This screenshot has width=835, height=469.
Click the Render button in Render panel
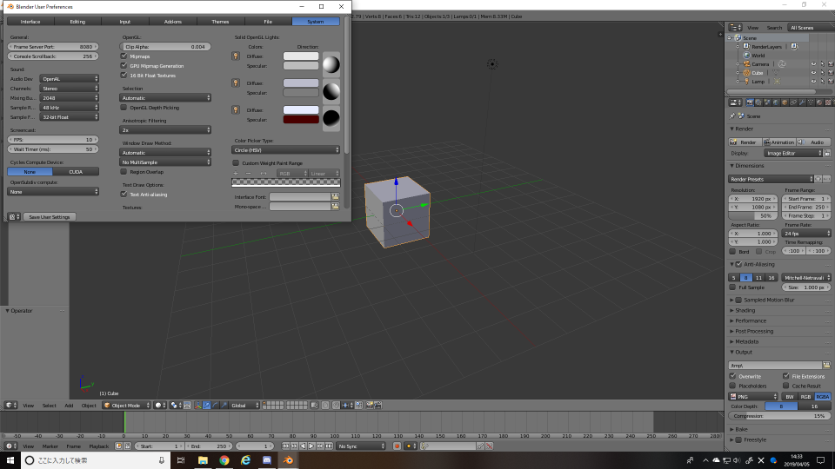pos(745,142)
